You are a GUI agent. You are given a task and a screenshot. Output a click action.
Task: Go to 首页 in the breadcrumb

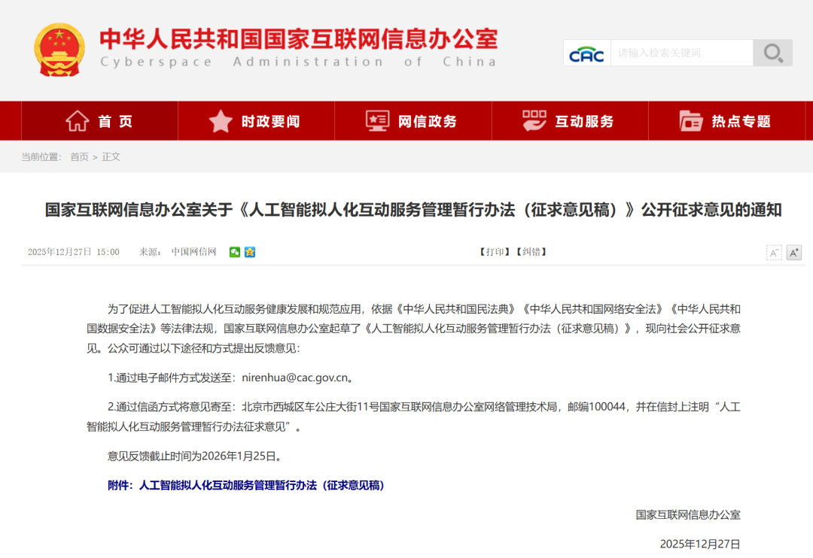[x=79, y=156]
